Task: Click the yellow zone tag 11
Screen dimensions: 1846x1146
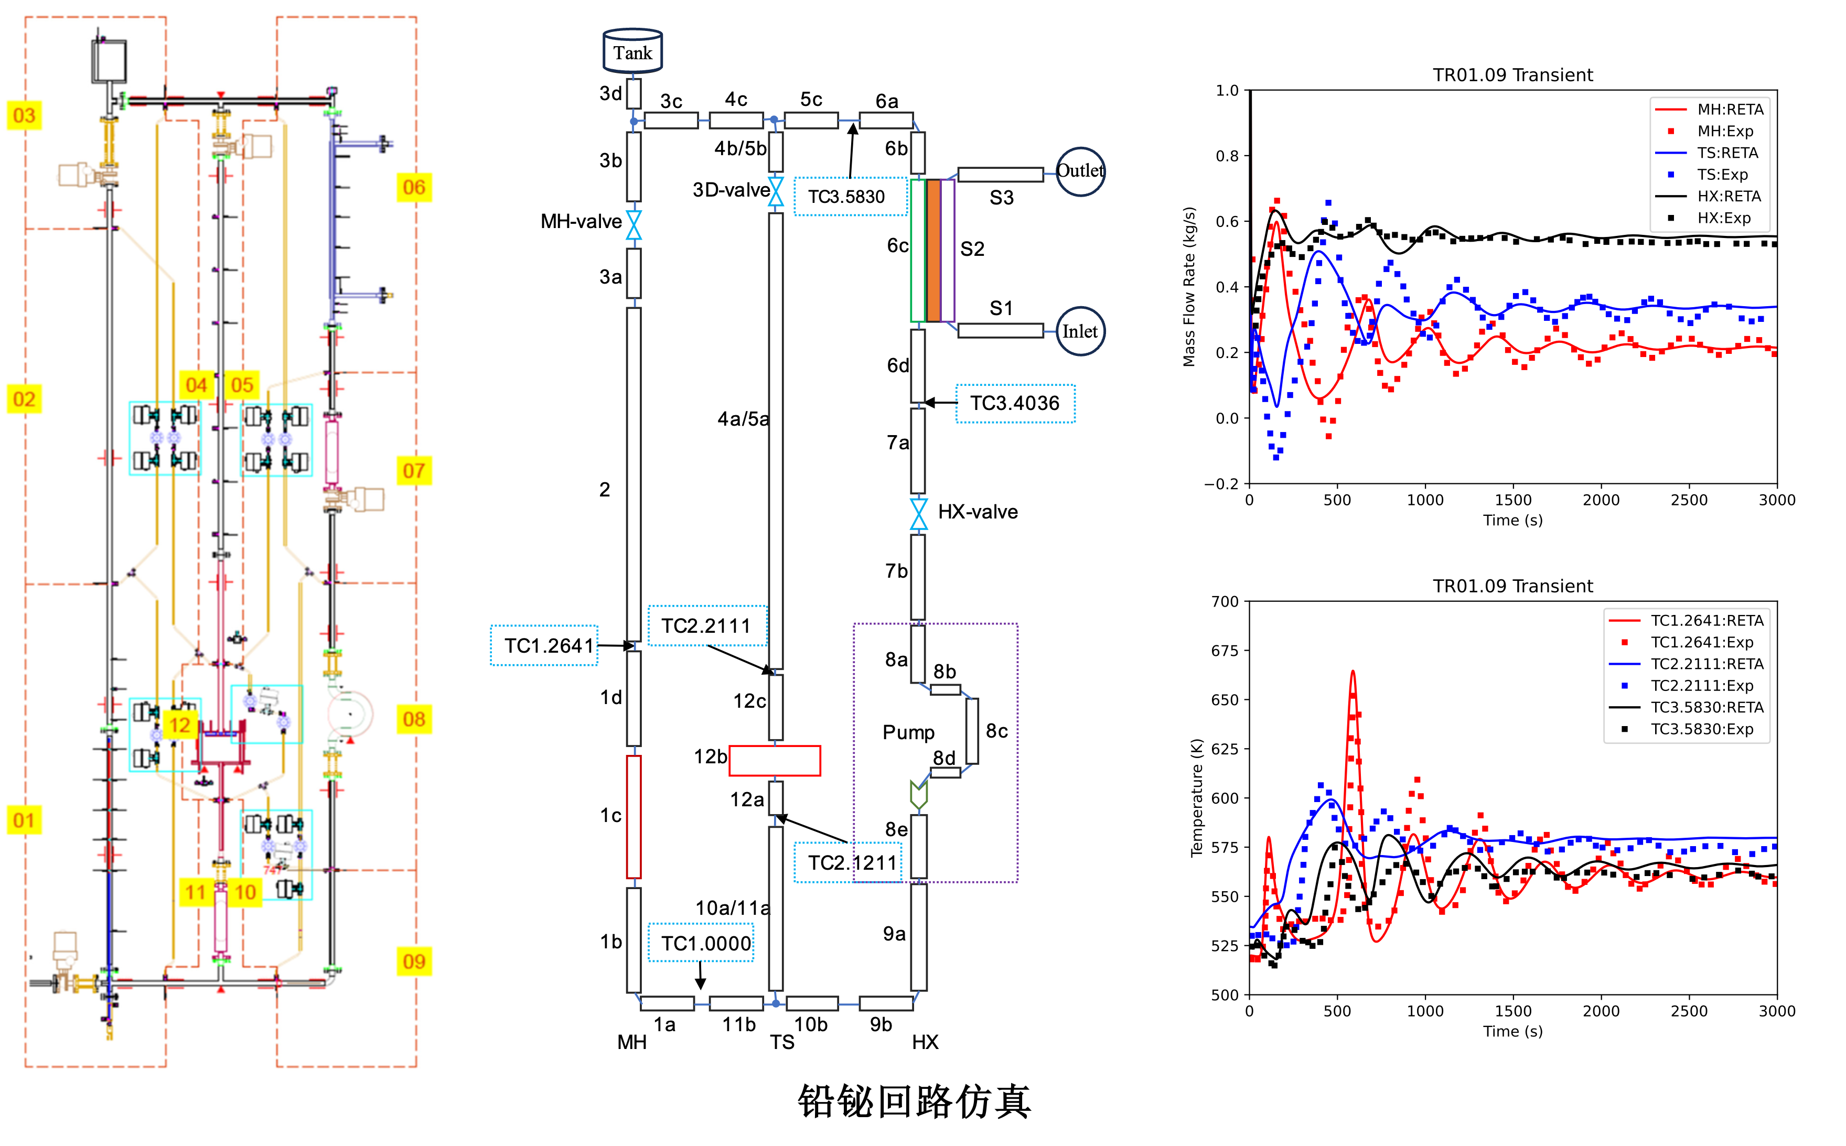Action: [x=196, y=892]
